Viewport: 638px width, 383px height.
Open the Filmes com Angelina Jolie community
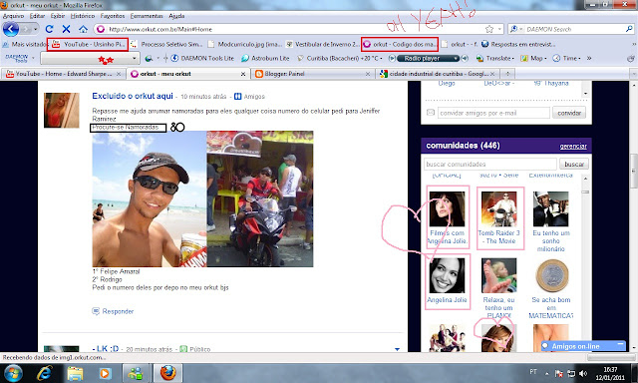pyautogui.click(x=447, y=218)
